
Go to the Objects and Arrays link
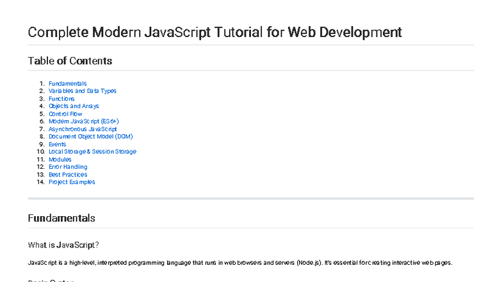74,106
